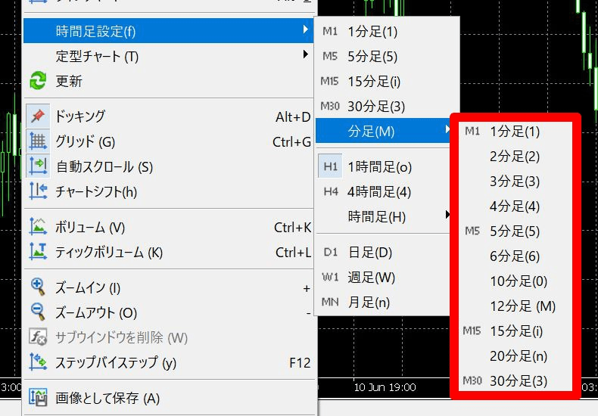Image resolution: width=598 pixels, height=416 pixels.
Task: Toggle チャートシフト(h) option
Action: 96,191
